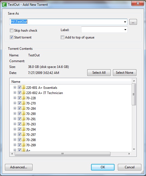Image resolution: width=146 pixels, height=176 pixels.
Task: Cancel the Add New Torrent dialog
Action: point(130,167)
